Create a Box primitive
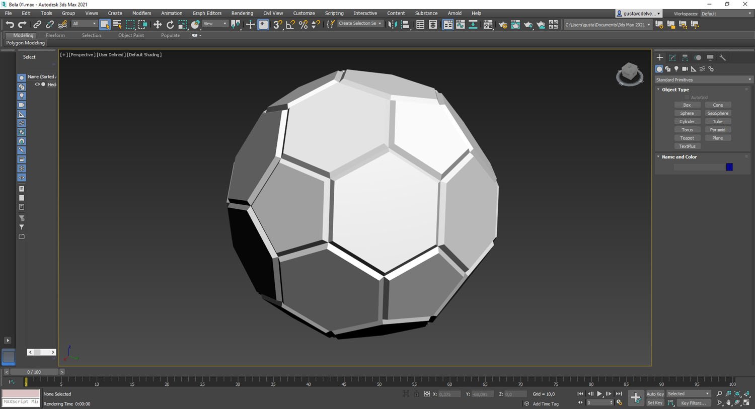This screenshot has height=409, width=755. click(687, 105)
